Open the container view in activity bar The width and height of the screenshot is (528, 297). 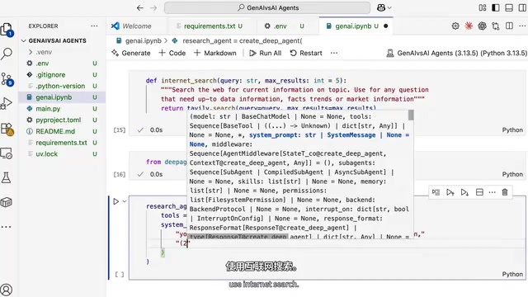[7, 202]
